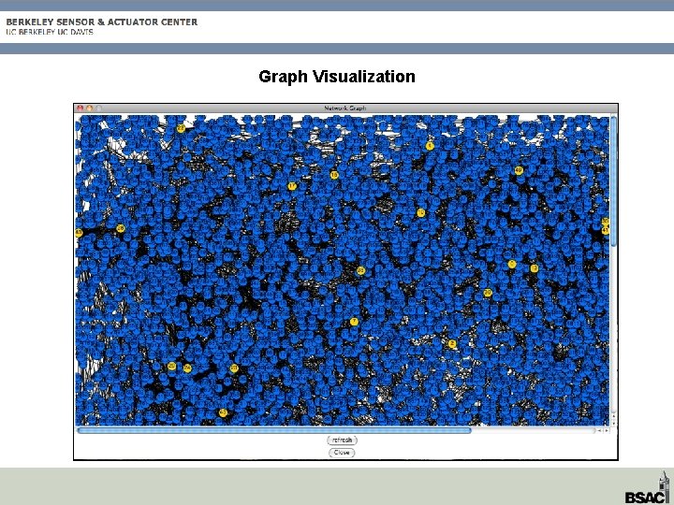This screenshot has width=674, height=505.
Task: Click the scroll-down arrow of the vertical scrollbar
Action: (x=613, y=423)
